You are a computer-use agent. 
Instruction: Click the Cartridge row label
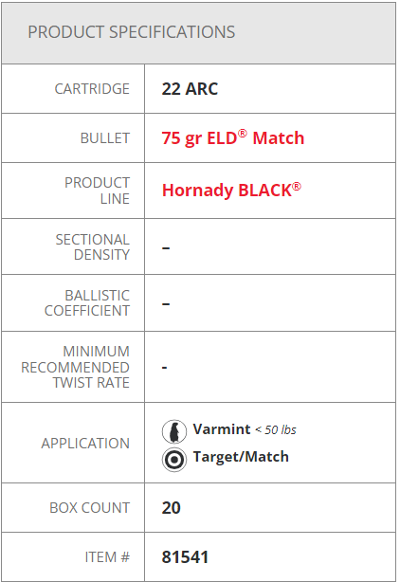click(92, 89)
